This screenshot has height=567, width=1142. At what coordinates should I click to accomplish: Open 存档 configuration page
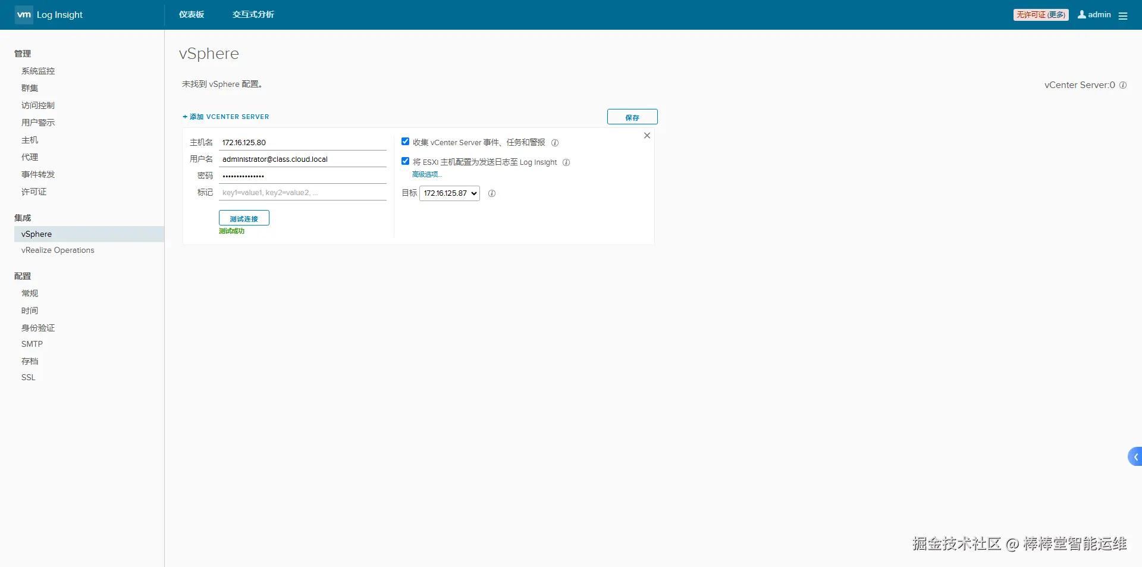coord(30,361)
